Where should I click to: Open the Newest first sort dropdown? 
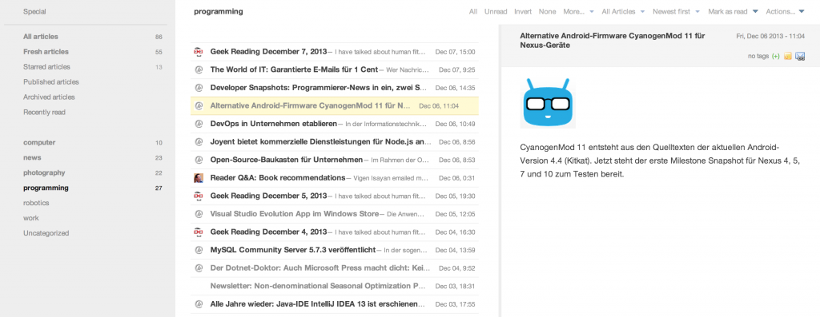click(675, 11)
